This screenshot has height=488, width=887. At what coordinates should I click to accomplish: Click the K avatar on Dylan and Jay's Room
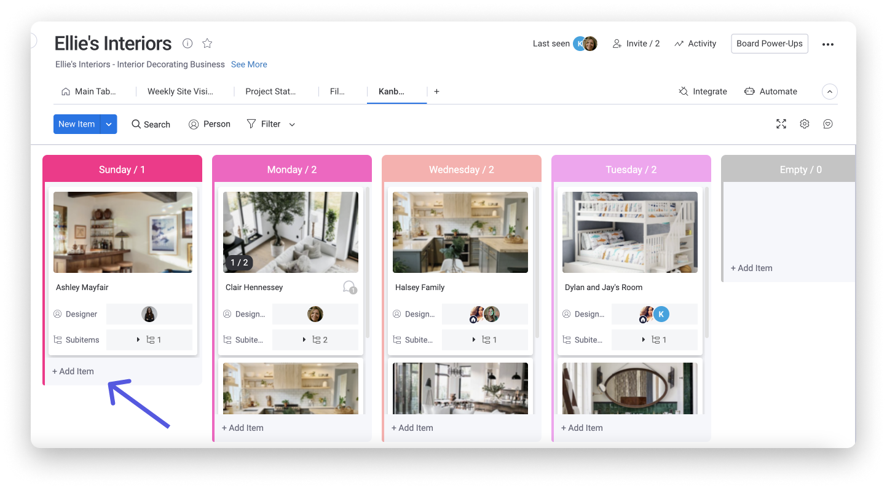tap(661, 314)
